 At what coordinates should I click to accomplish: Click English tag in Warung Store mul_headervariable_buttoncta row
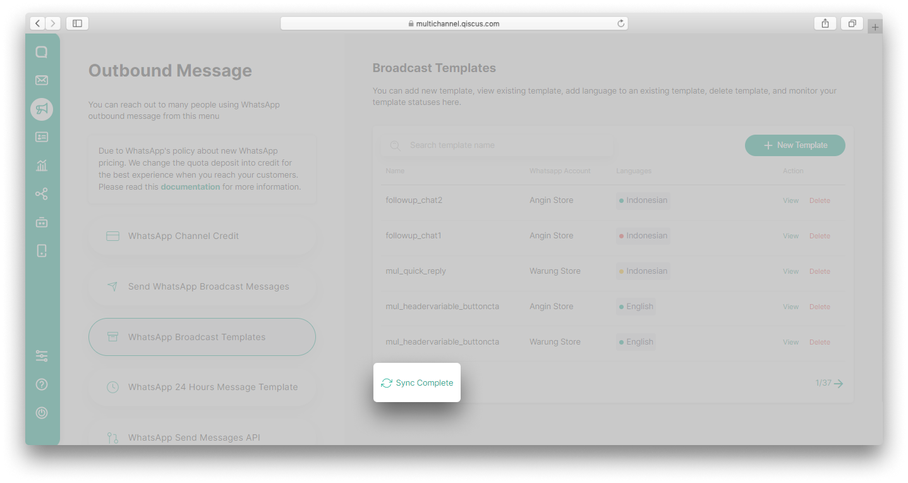[636, 342]
